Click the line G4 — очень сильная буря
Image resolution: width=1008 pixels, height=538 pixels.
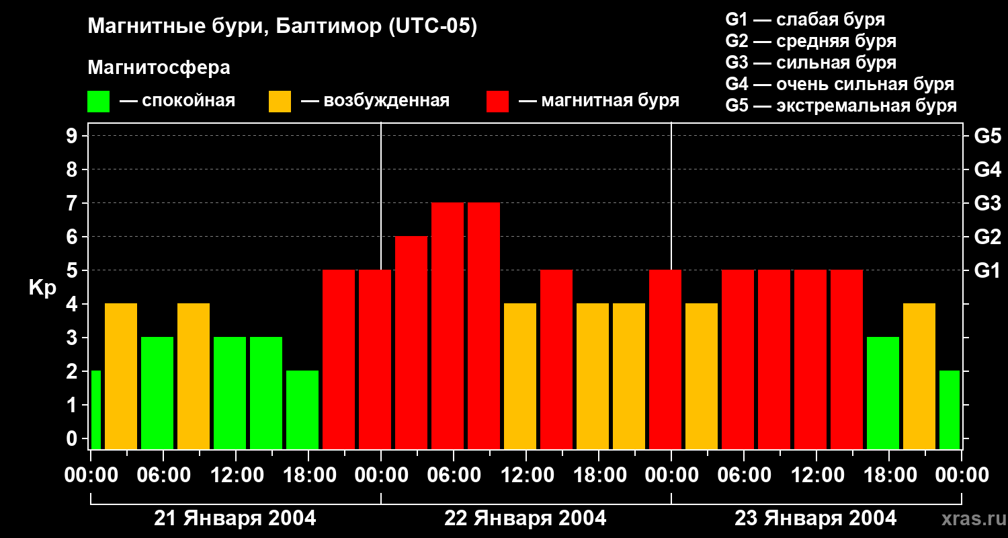tap(840, 84)
